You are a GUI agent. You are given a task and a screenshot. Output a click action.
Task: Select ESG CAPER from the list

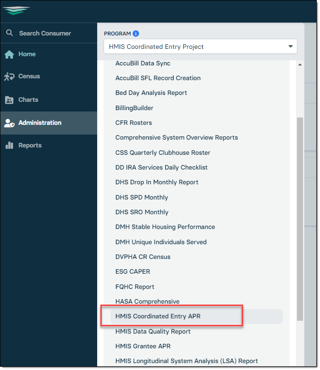[133, 271]
